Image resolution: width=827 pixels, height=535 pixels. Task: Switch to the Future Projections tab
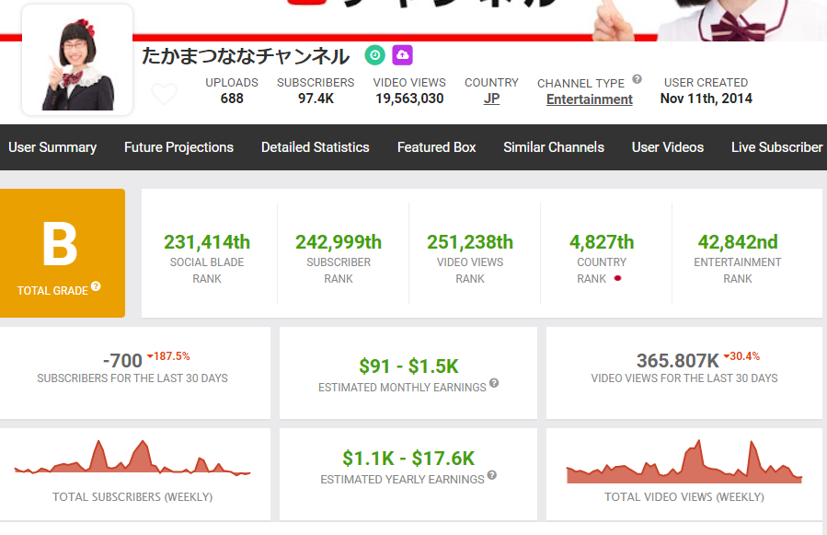pos(178,147)
